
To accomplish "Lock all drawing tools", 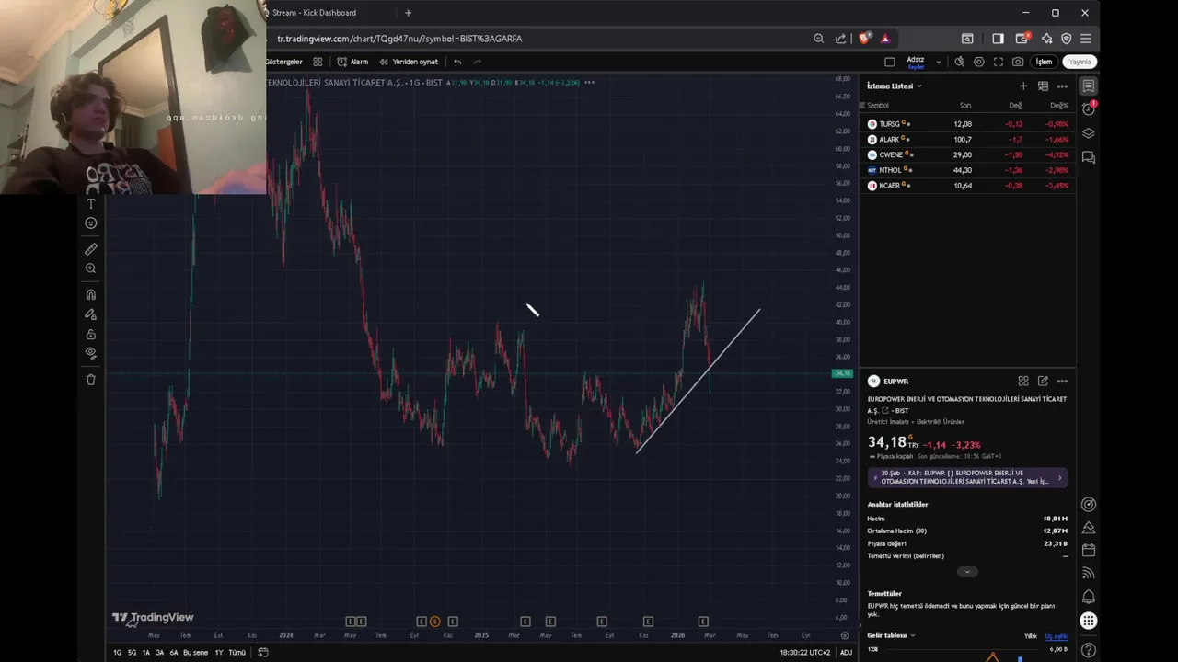I will click(x=90, y=335).
